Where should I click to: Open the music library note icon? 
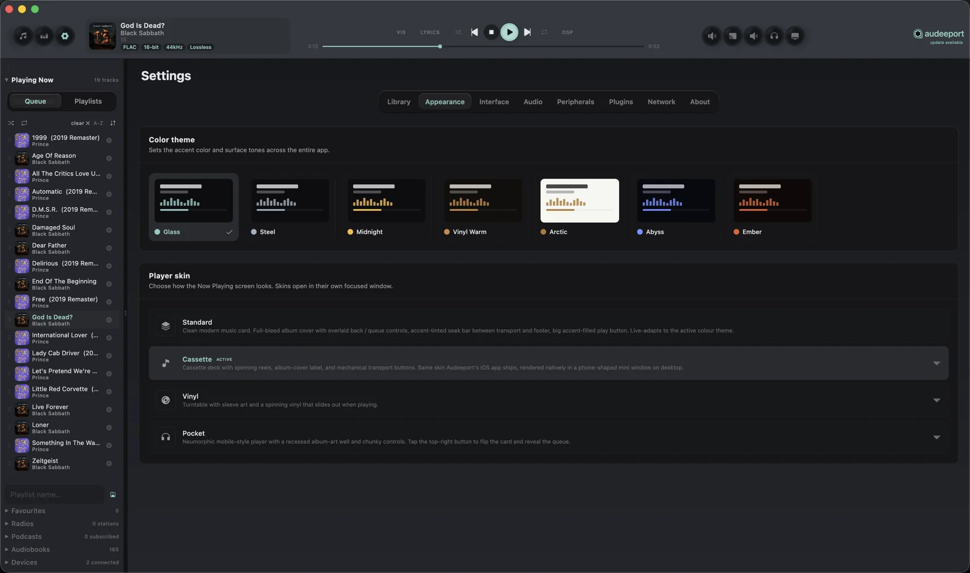(23, 36)
